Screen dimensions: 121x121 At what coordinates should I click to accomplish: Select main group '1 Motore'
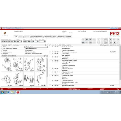click(13, 47)
